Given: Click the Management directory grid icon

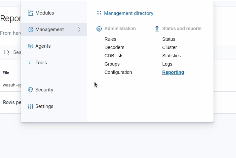Looking at the screenshot, I should [99, 13].
